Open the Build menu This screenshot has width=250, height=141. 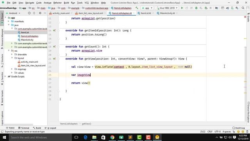click(x=66, y=3)
